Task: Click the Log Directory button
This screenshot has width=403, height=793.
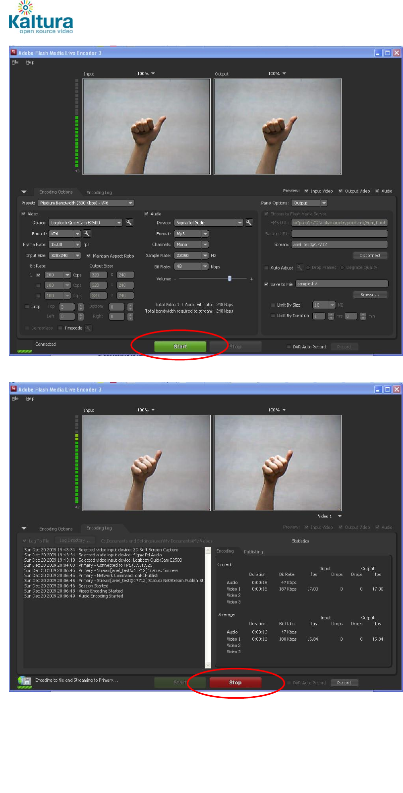Action: tap(75, 540)
